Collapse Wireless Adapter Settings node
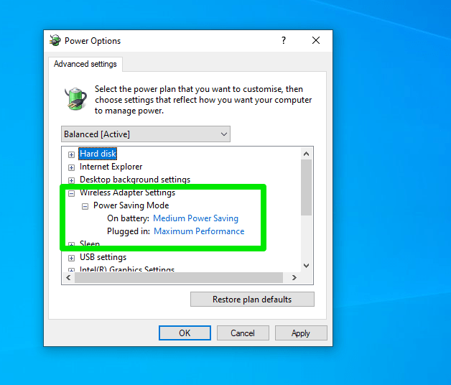The width and height of the screenshot is (451, 385). click(71, 193)
